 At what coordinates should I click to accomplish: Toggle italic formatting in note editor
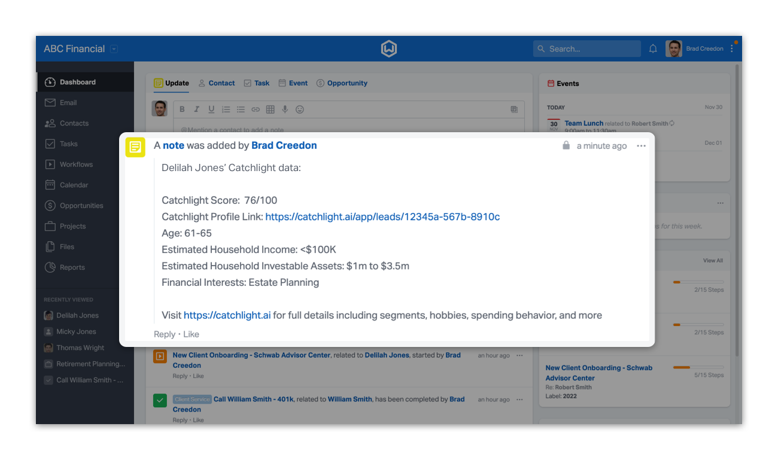point(197,109)
